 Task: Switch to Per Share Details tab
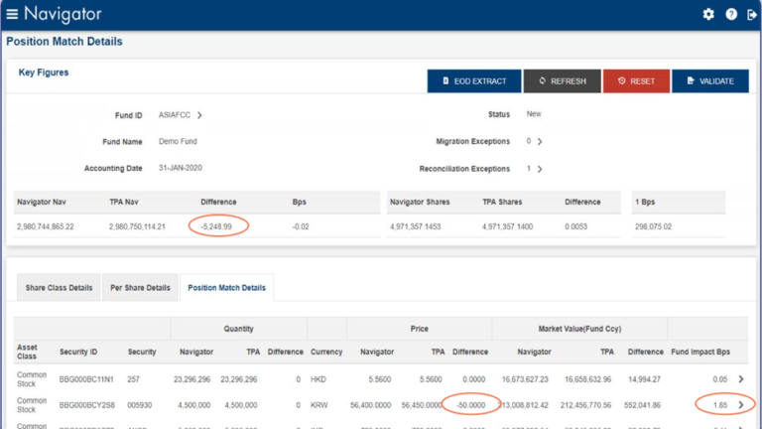pos(140,287)
